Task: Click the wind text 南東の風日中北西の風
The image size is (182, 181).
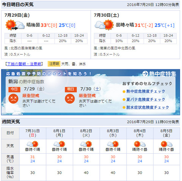Action: point(118,48)
